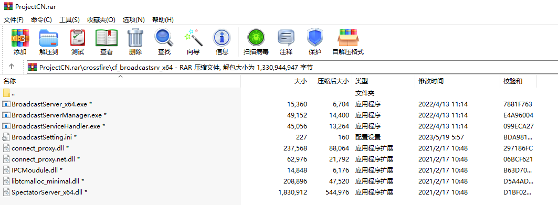558x205 pixels.
Task: Open the Commands (命令) menu
Action: 41,19
